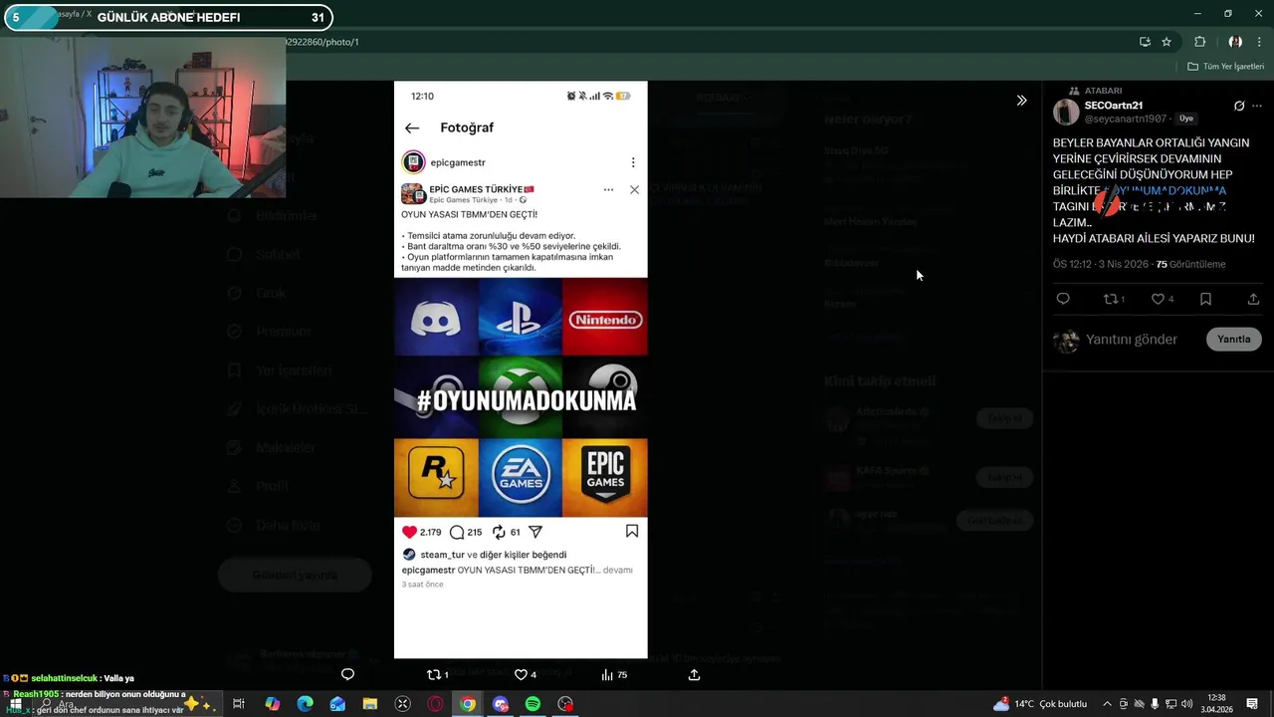Bookmark this page with the star icon
Image resolution: width=1274 pixels, height=717 pixels.
click(1167, 42)
